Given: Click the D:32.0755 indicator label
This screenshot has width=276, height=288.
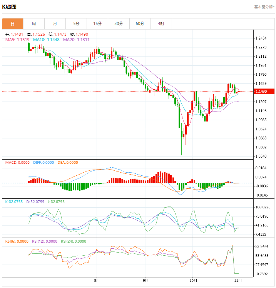Looking at the screenshot, I should pos(35,201).
